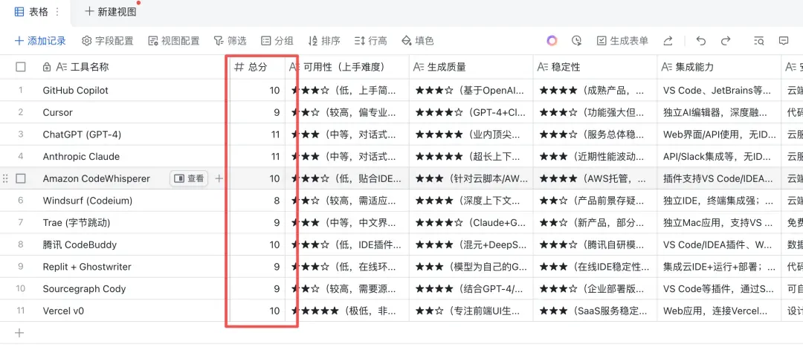The height and width of the screenshot is (350, 803).
Task: Click the undo arrow icon
Action: [x=700, y=41]
